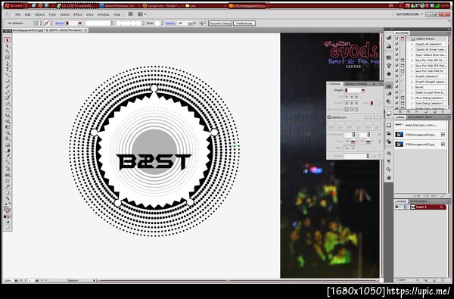454x299 pixels.
Task: Open Arrange Documents dropdown
Action: coord(142,14)
